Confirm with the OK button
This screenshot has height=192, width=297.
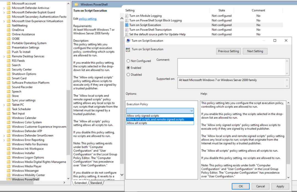pos(241,186)
